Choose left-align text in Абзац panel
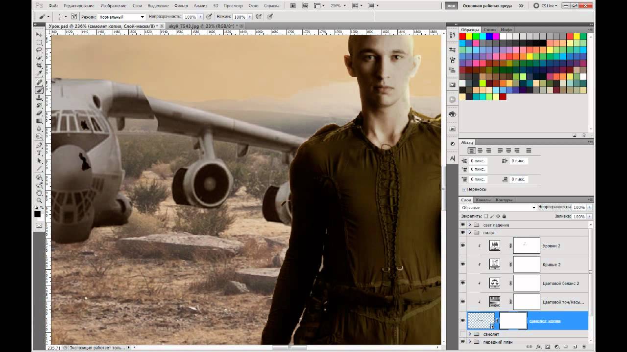The height and width of the screenshot is (352, 627). tap(471, 151)
